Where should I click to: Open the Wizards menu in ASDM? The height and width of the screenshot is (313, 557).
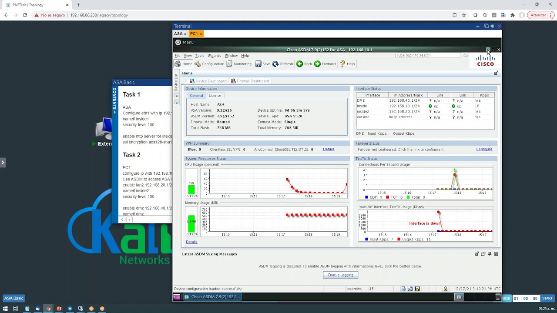coord(214,56)
